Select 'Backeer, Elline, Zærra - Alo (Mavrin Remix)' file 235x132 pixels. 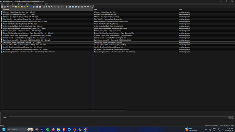[x=22, y=31]
